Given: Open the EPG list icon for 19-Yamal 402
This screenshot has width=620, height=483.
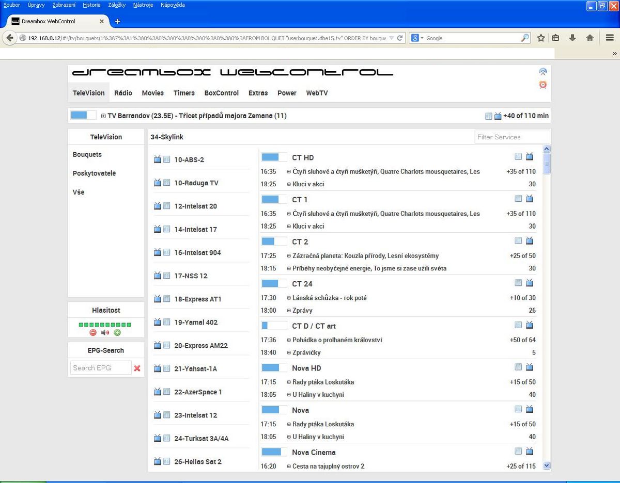Looking at the screenshot, I should (x=166, y=322).
